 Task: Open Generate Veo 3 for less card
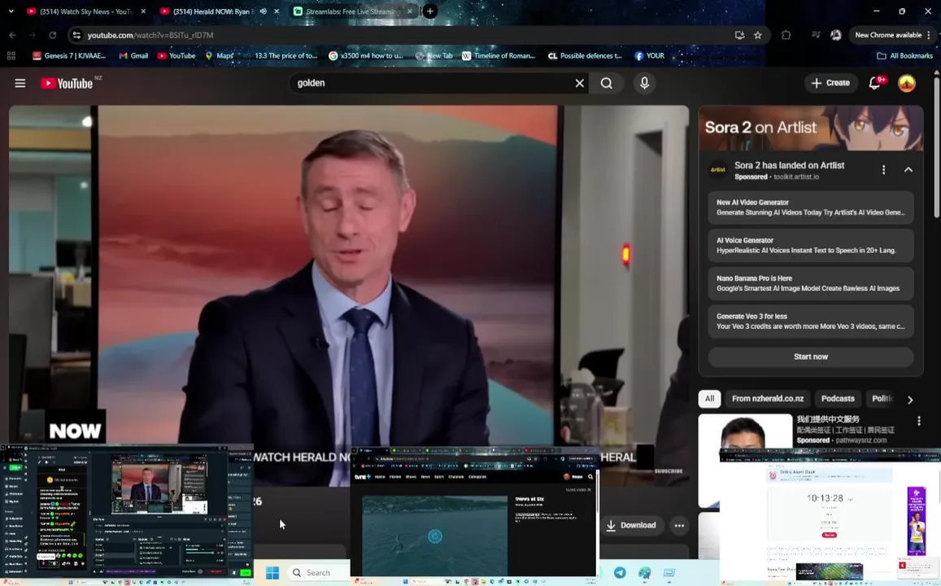click(x=811, y=321)
